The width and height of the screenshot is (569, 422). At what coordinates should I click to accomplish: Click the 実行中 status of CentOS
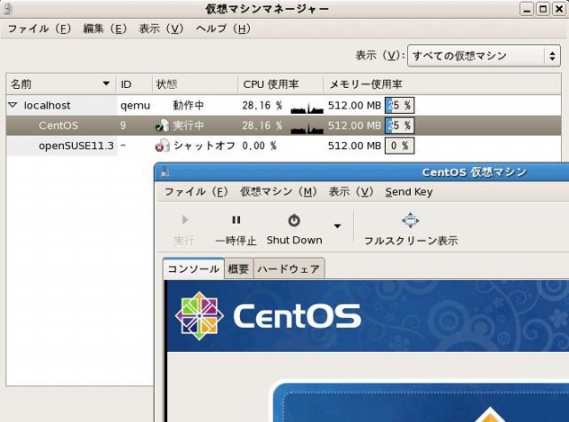point(188,125)
